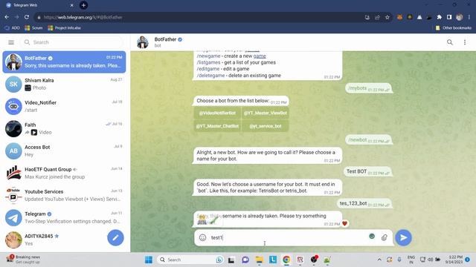Click the /editgame command link
Screen dimensions: 476x267
(x=208, y=69)
